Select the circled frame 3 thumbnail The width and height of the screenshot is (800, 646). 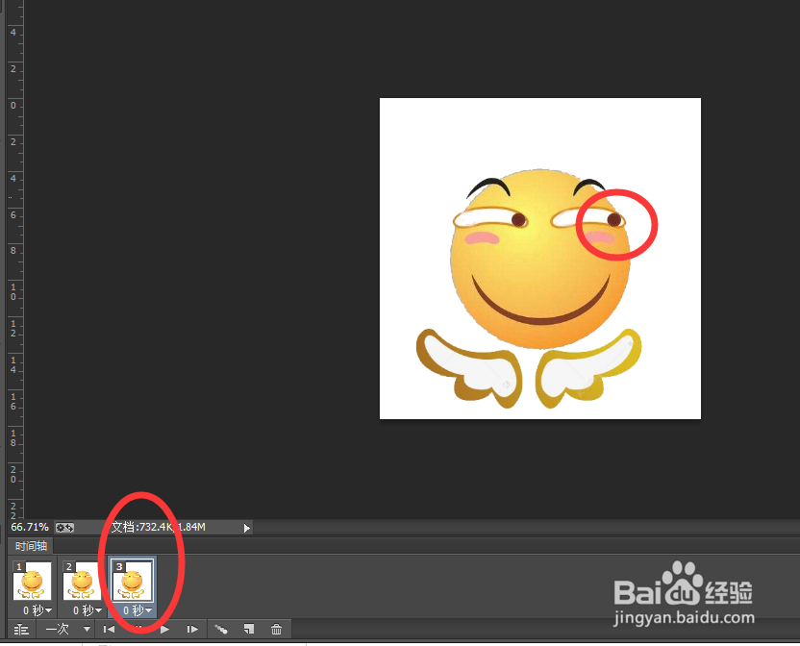point(132,583)
